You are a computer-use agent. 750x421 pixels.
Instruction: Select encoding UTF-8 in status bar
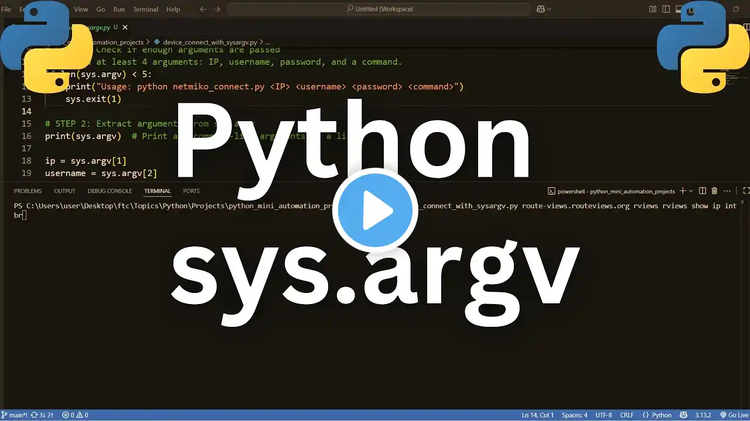coord(603,415)
